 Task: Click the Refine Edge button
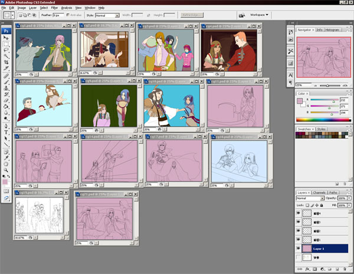coord(192,15)
